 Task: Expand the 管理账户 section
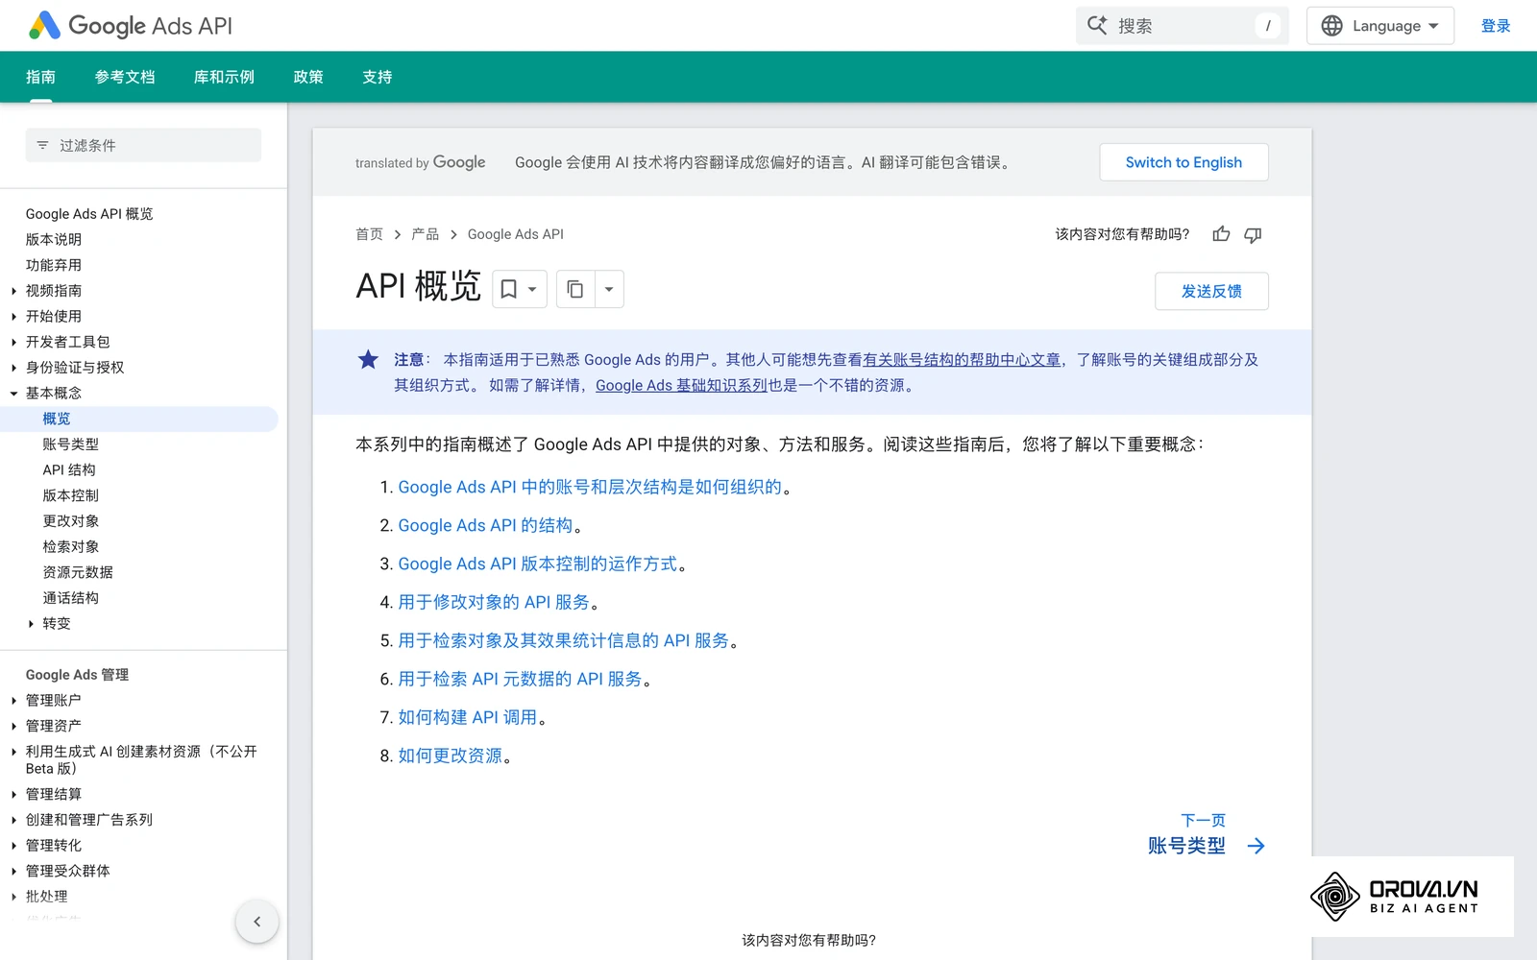pyautogui.click(x=13, y=701)
